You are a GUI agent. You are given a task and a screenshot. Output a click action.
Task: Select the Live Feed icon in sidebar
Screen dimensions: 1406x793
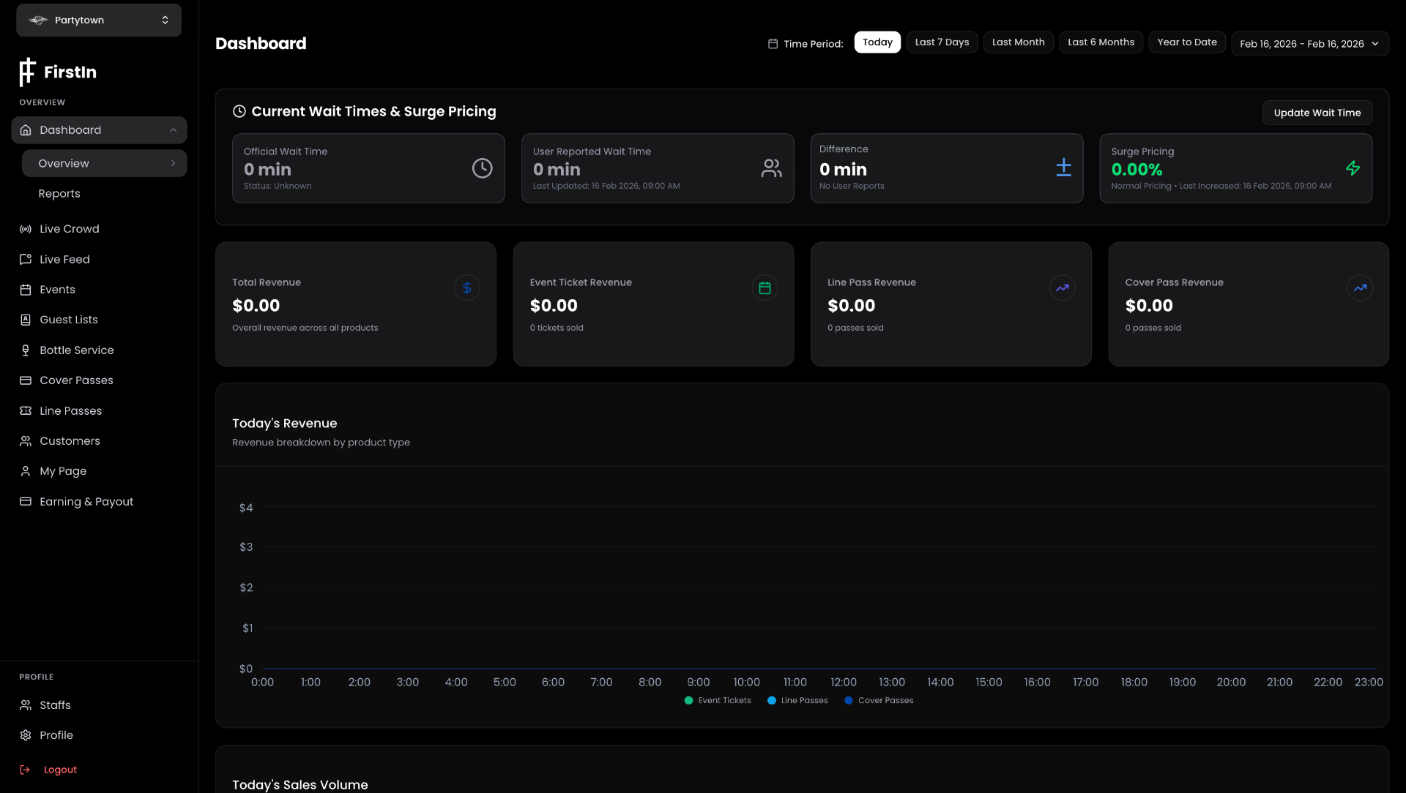(26, 259)
